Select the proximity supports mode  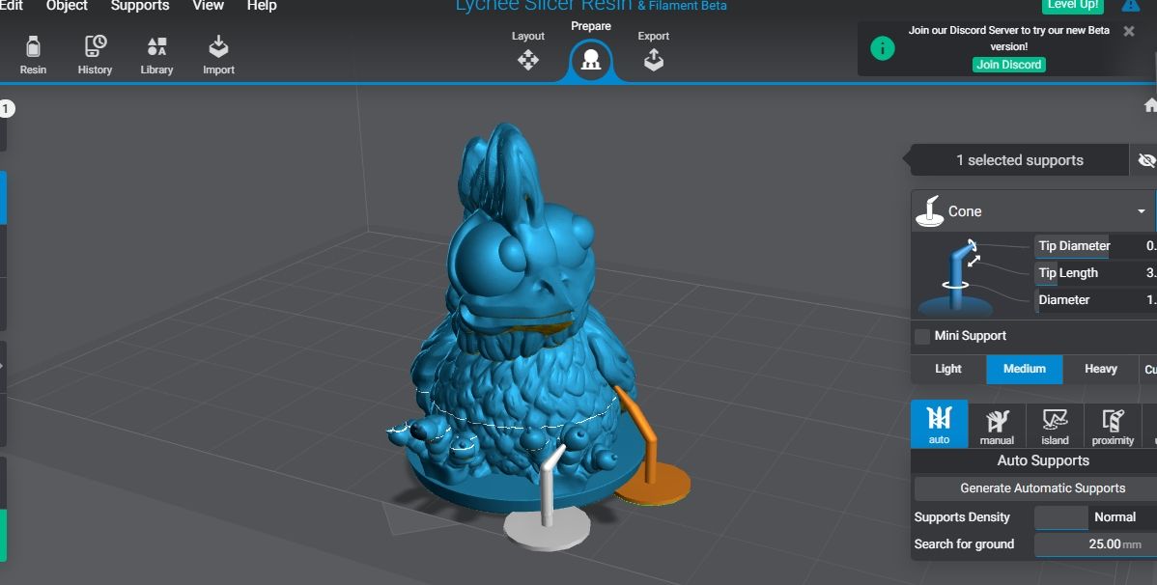(x=1112, y=424)
